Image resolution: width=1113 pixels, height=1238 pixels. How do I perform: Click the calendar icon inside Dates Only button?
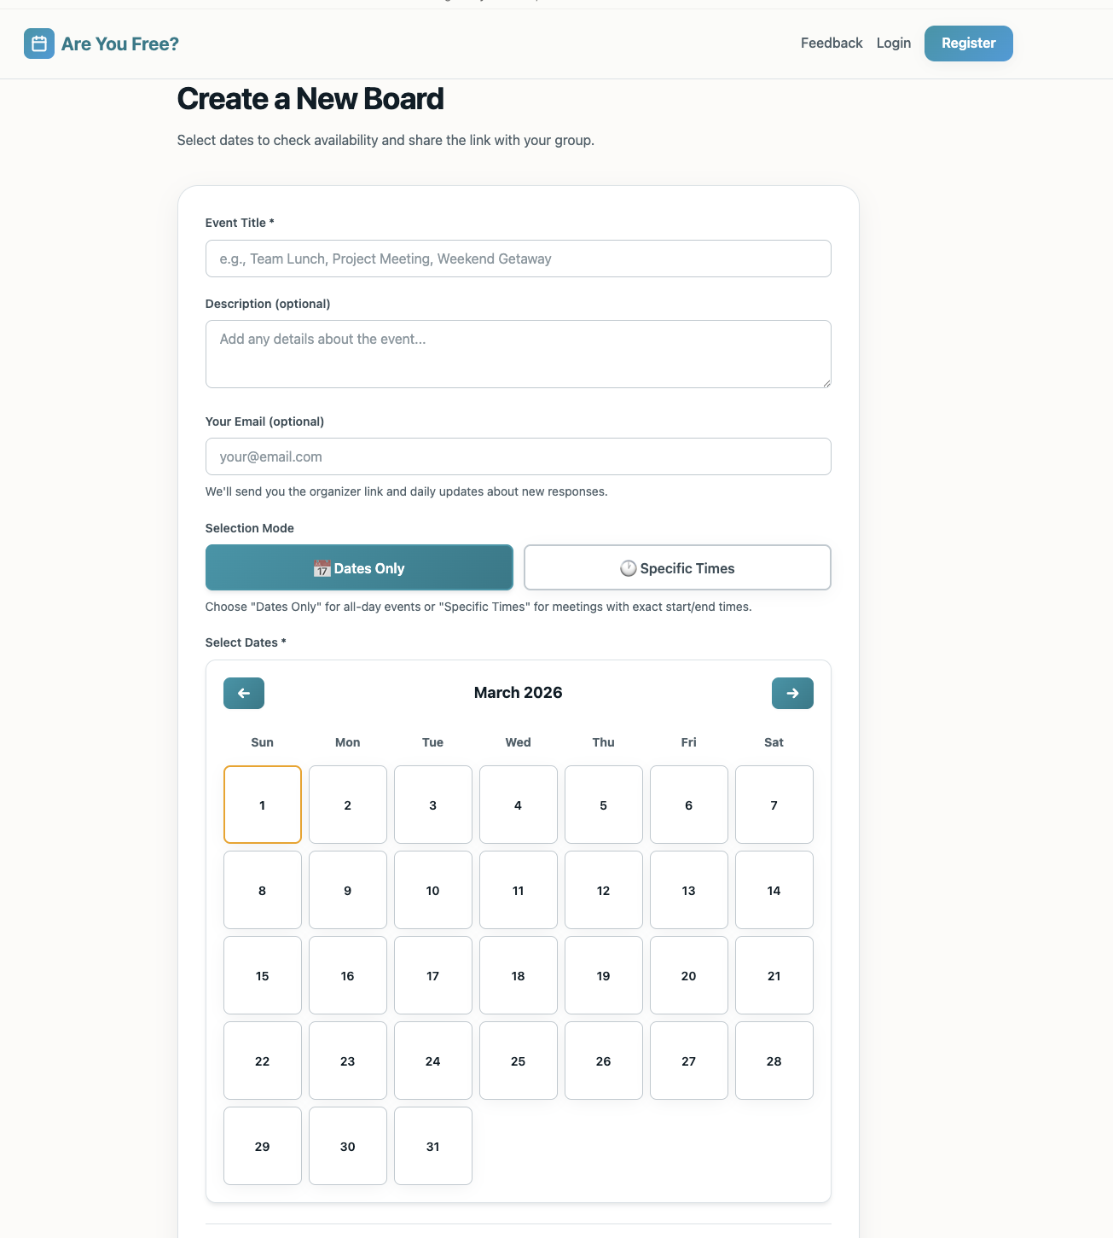[322, 568]
